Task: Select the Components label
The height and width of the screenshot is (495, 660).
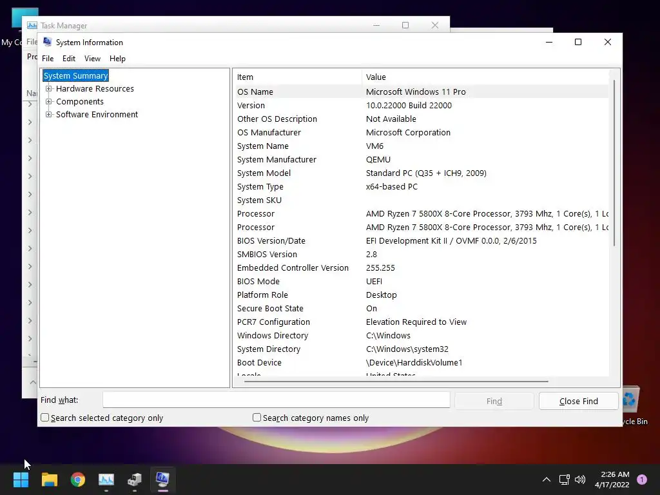Action: (x=79, y=101)
